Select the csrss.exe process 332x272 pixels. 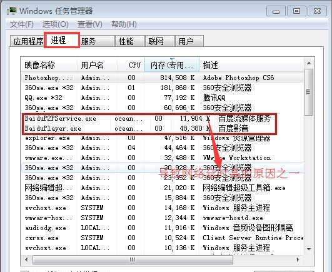pyautogui.click(x=163, y=238)
